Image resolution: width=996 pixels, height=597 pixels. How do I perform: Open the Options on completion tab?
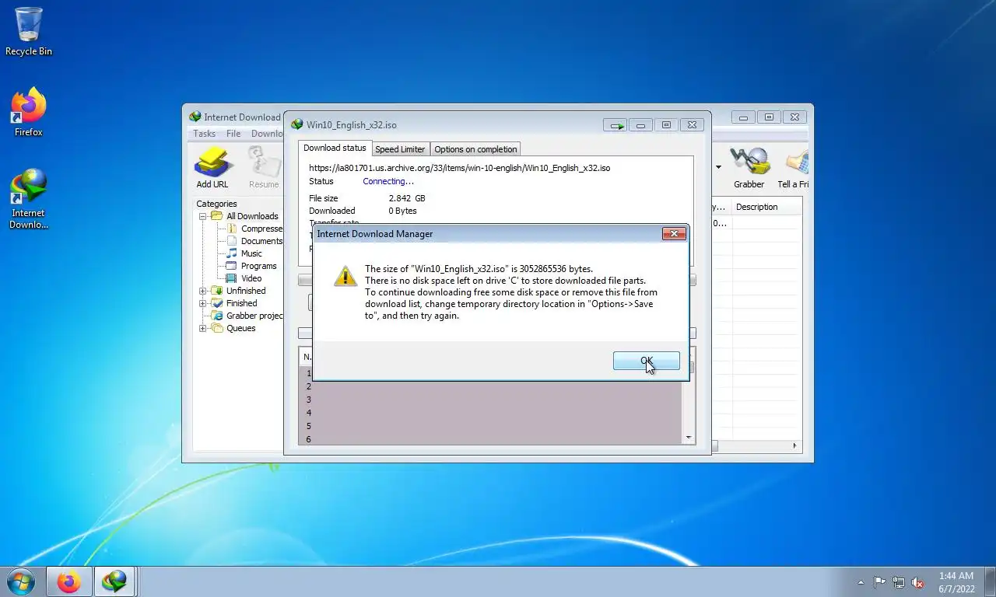pyautogui.click(x=475, y=149)
